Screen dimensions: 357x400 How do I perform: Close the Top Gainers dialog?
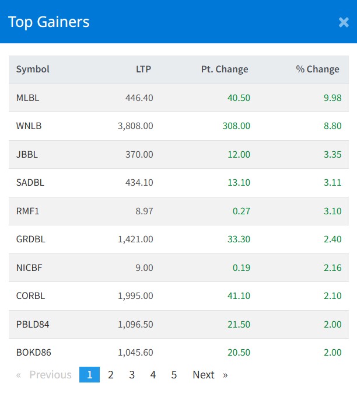(344, 23)
